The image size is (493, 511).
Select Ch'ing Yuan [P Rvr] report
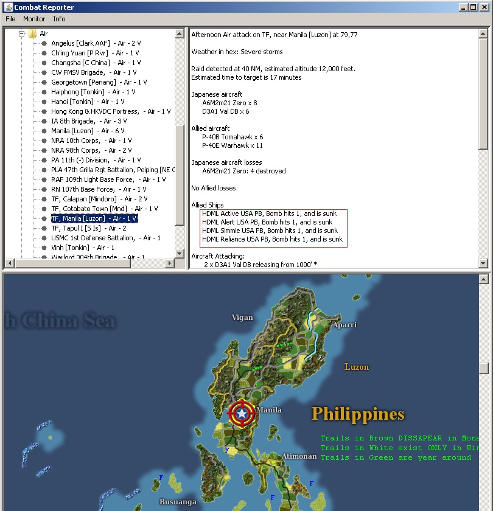pos(95,53)
